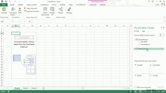This screenshot has width=166, height=93.
Task: Switch to the INSERT tab
Action: pos(20,5)
